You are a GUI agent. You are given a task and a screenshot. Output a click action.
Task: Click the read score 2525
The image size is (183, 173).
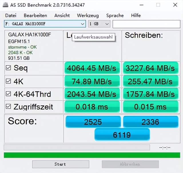[x=93, y=122]
